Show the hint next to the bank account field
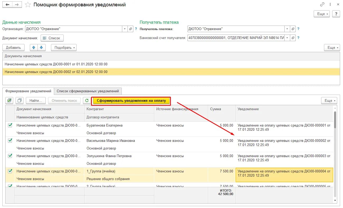343x208 pixels. pyautogui.click(x=298, y=38)
